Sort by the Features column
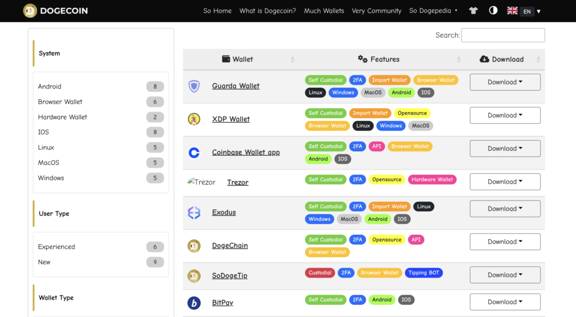This screenshot has width=576, height=317. point(458,59)
